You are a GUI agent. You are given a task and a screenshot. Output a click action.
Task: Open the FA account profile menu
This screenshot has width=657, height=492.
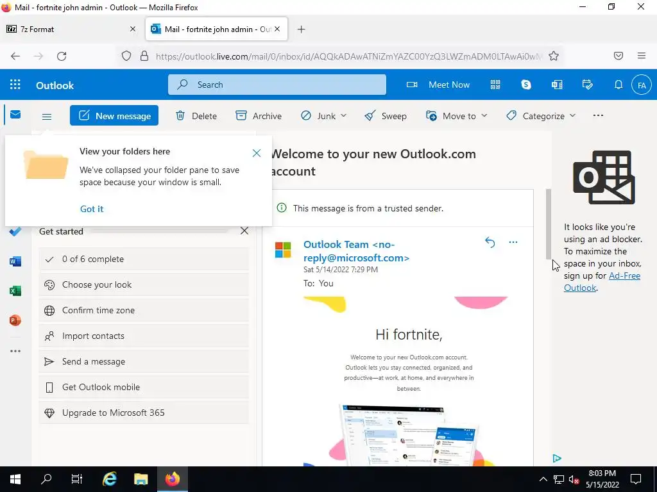(642, 85)
